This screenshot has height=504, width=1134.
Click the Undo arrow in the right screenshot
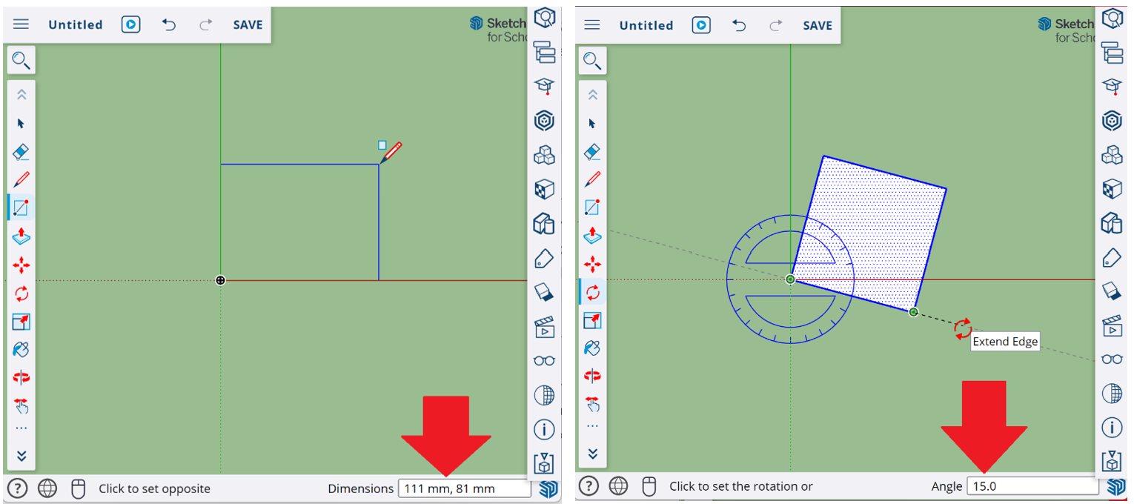[739, 25]
